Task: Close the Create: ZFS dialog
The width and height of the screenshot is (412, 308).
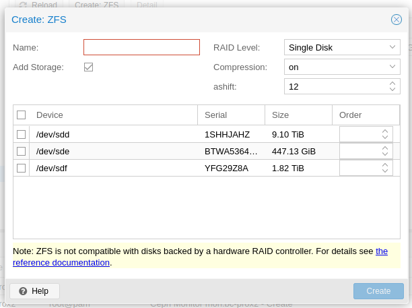Action: (x=397, y=20)
